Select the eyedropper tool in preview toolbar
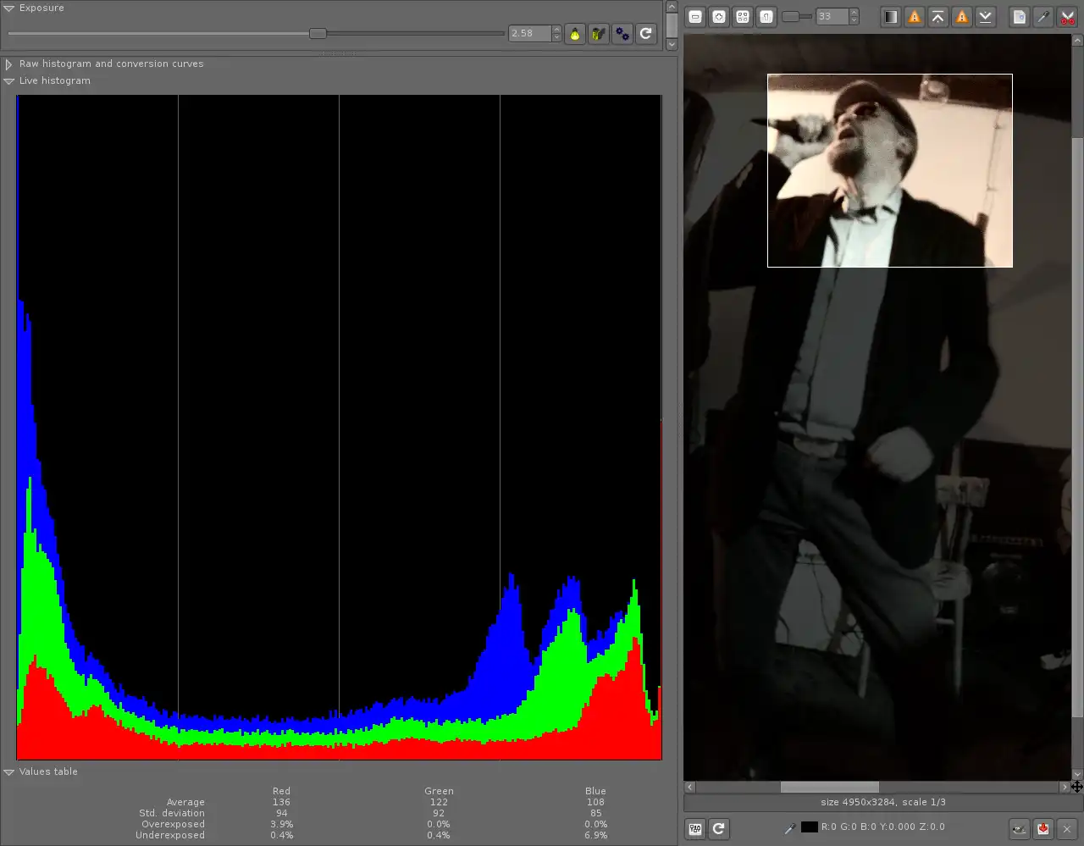Screen dimensions: 1084x846 tap(1043, 16)
